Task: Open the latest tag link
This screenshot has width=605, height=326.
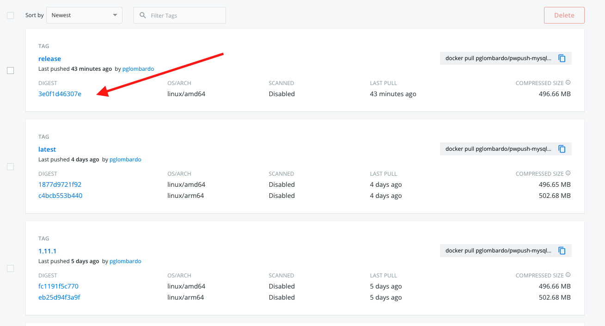Action: tap(47, 149)
